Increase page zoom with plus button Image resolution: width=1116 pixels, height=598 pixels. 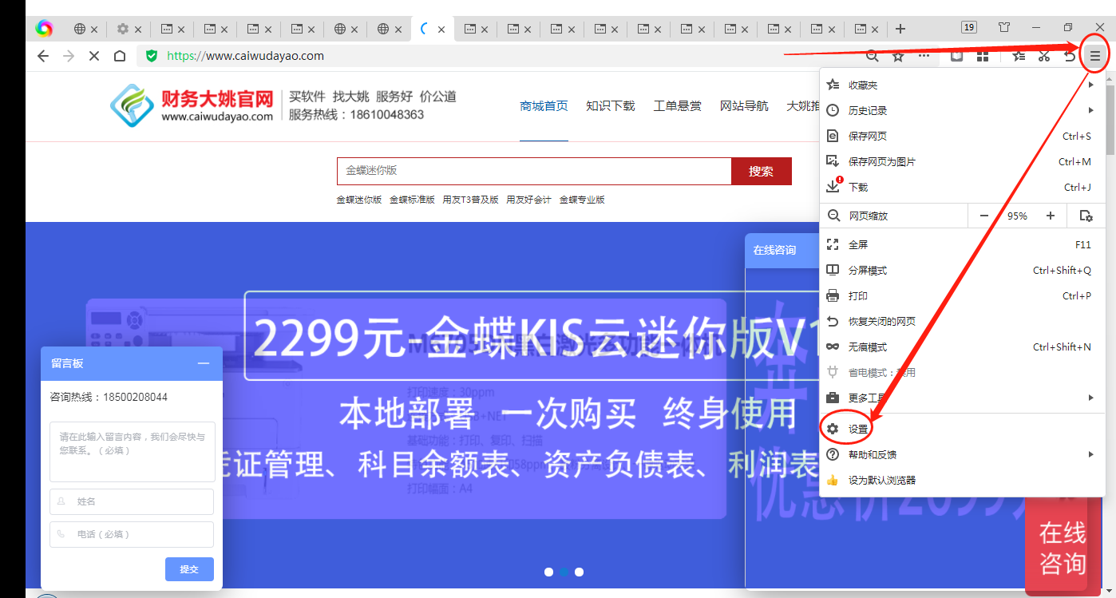coord(1051,216)
